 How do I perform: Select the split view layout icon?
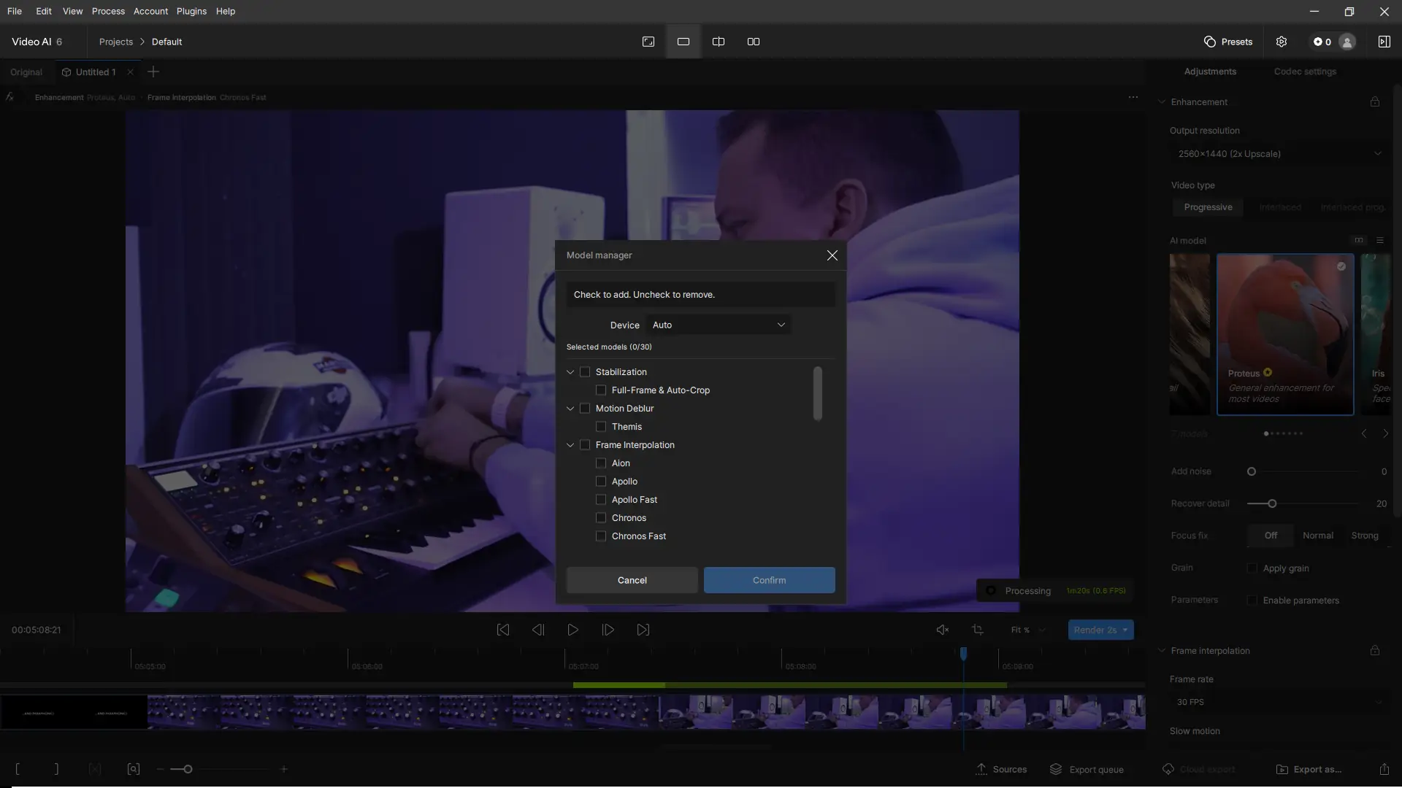(719, 42)
